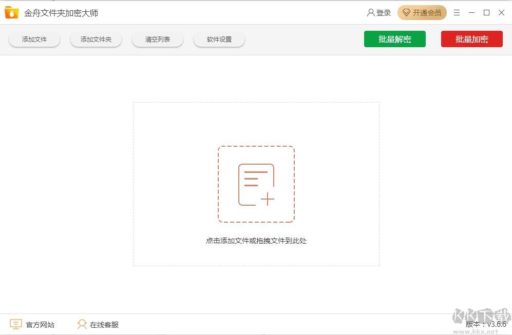Click 添加文件夹 to add a folder

point(96,38)
